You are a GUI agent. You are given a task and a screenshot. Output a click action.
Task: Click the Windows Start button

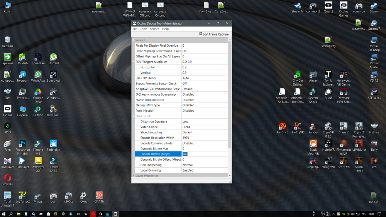pos(4,214)
